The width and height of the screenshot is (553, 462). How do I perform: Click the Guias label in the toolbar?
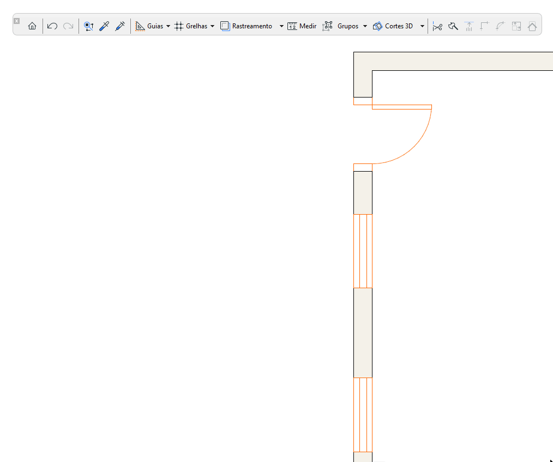pos(155,26)
